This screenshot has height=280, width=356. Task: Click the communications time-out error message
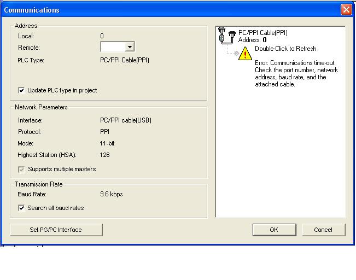click(296, 74)
